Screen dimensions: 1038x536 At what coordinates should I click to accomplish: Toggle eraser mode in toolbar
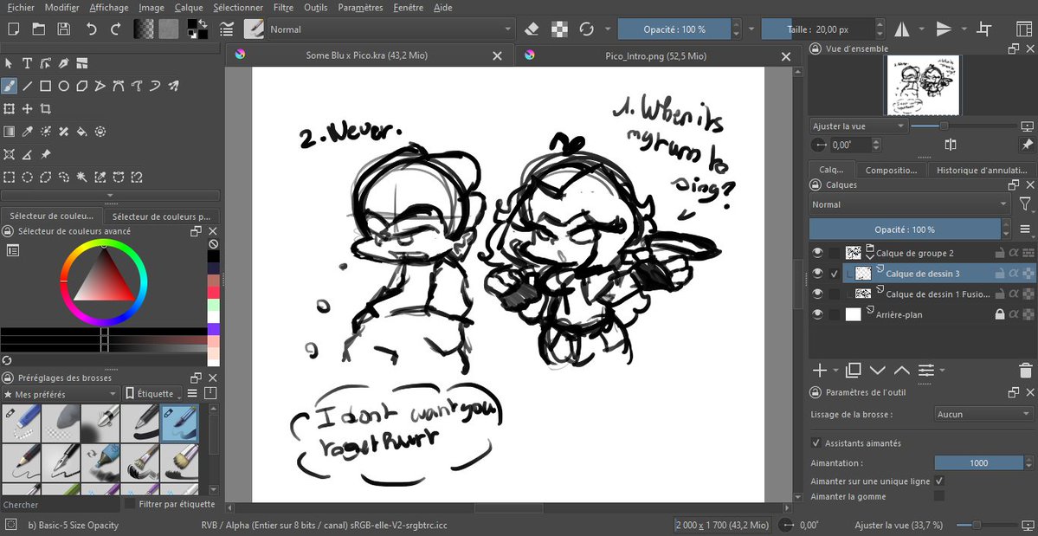[532, 29]
